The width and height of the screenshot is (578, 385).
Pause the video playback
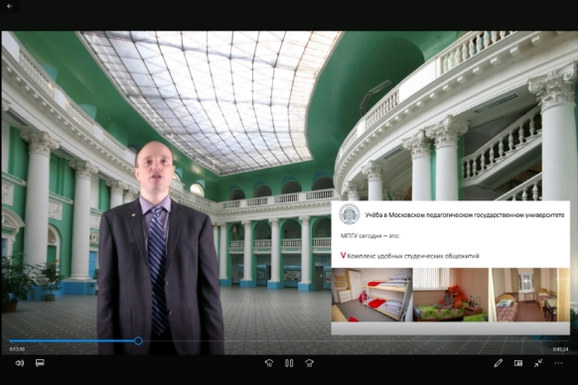[x=289, y=363]
